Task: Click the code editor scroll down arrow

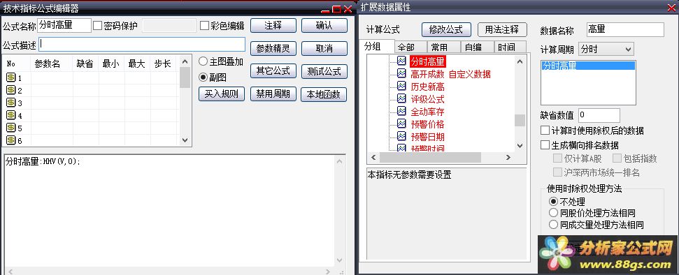Action: click(x=341, y=260)
